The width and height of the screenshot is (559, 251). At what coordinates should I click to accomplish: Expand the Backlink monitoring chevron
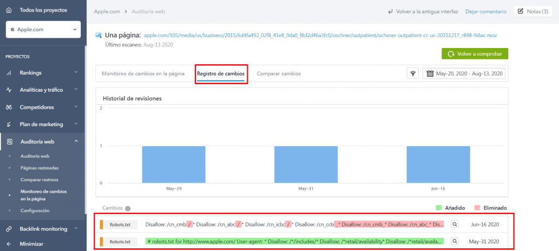[76, 229]
